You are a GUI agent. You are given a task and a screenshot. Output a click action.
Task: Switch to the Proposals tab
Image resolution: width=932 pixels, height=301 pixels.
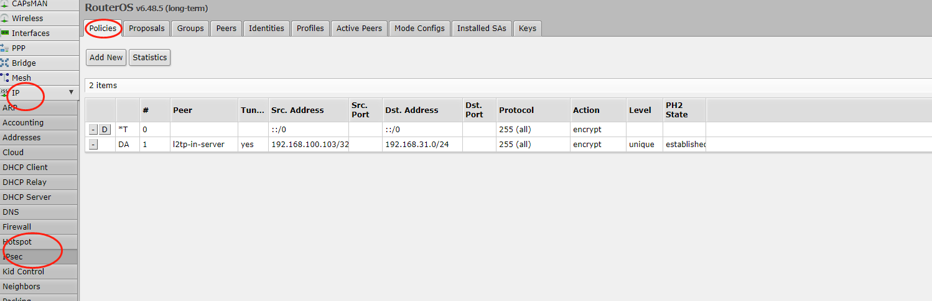146,29
